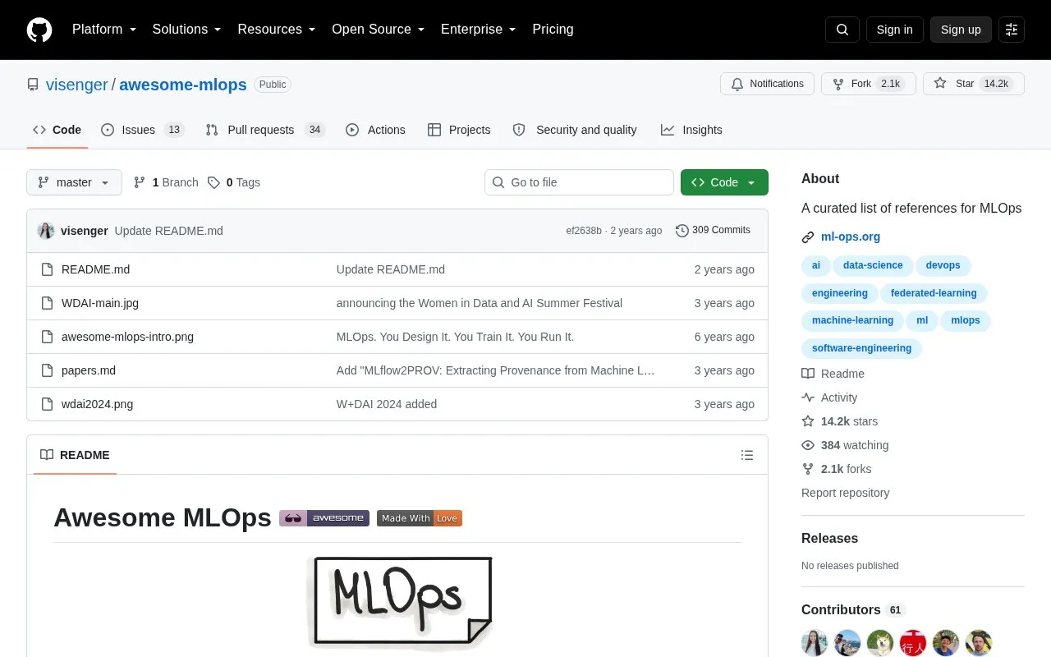Expand the Enterprise menu

click(479, 30)
